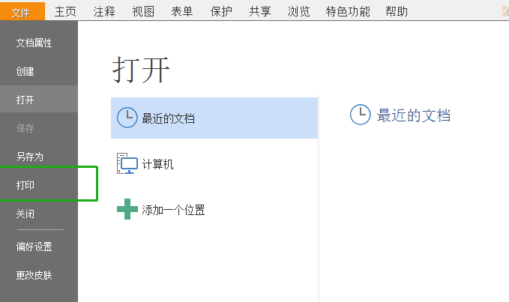509x302 pixels.
Task: Select the 表单 ribbon tab
Action: [182, 12]
